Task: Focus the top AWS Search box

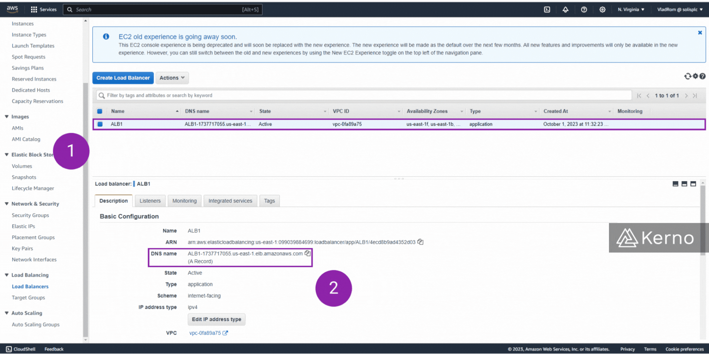Action: tap(162, 10)
